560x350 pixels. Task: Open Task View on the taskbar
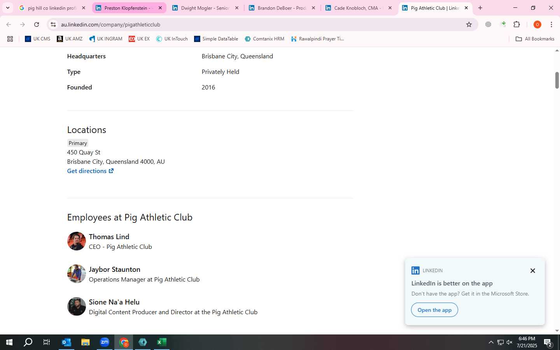click(47, 342)
